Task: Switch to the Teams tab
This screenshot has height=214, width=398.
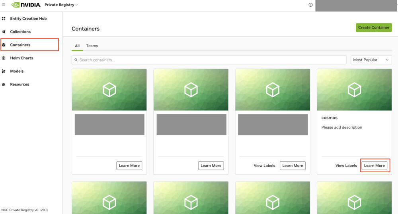Action: coord(92,46)
